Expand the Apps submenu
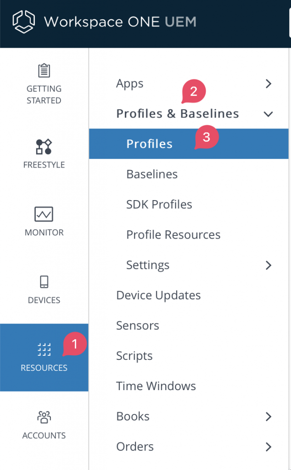This screenshot has width=291, height=470. click(269, 84)
